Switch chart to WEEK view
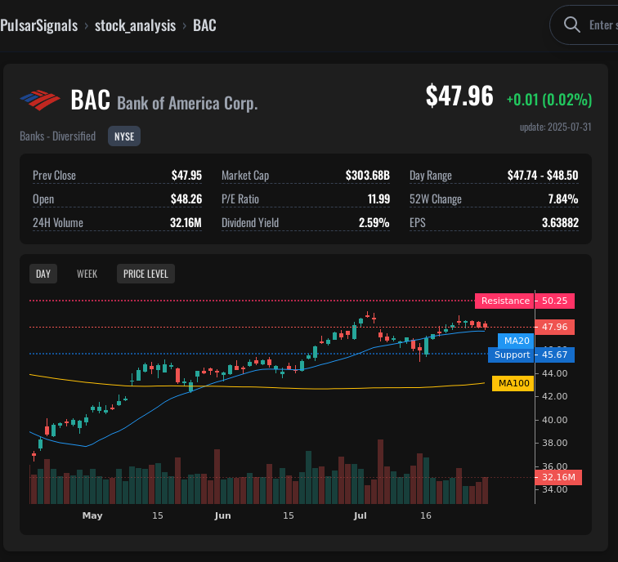 click(87, 274)
